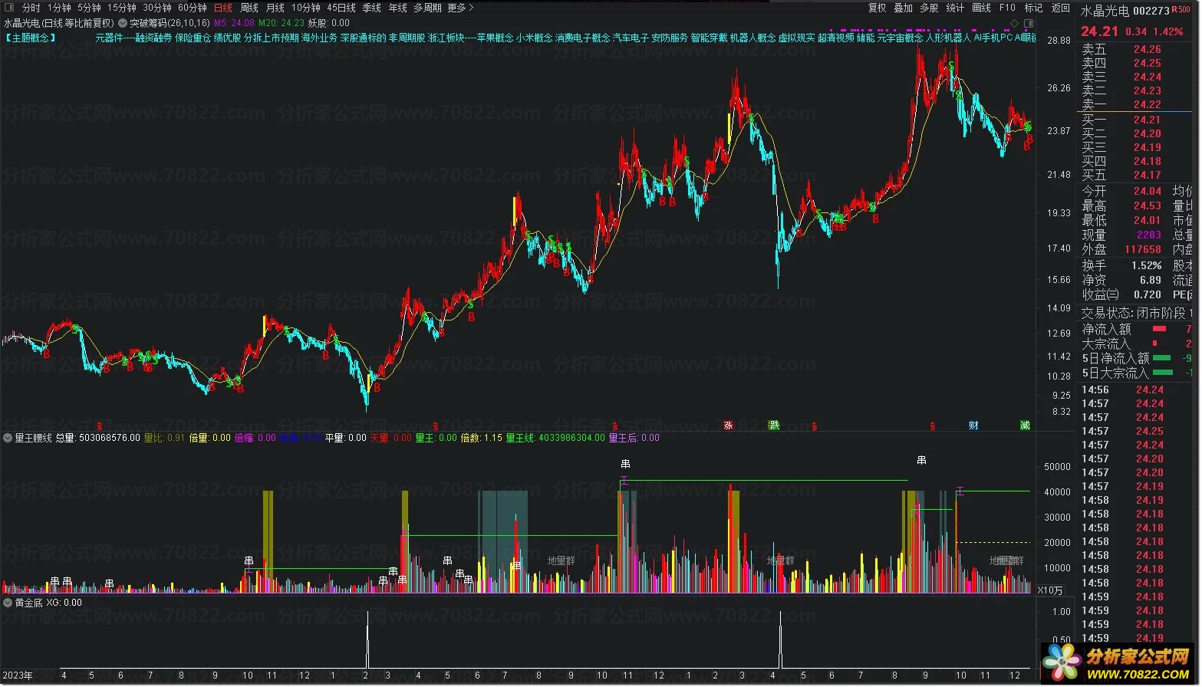The image size is (1202, 687).
Task: Click the 量王线 indicator value label
Action: (x=555, y=438)
